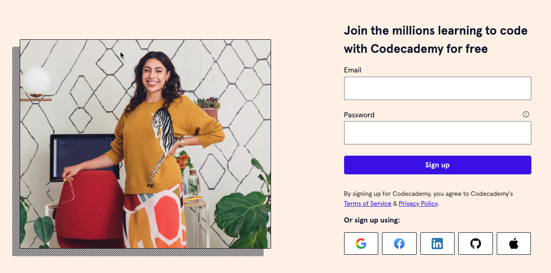Select the LinkedIn sign-up icon
The image size is (551, 273).
(437, 243)
